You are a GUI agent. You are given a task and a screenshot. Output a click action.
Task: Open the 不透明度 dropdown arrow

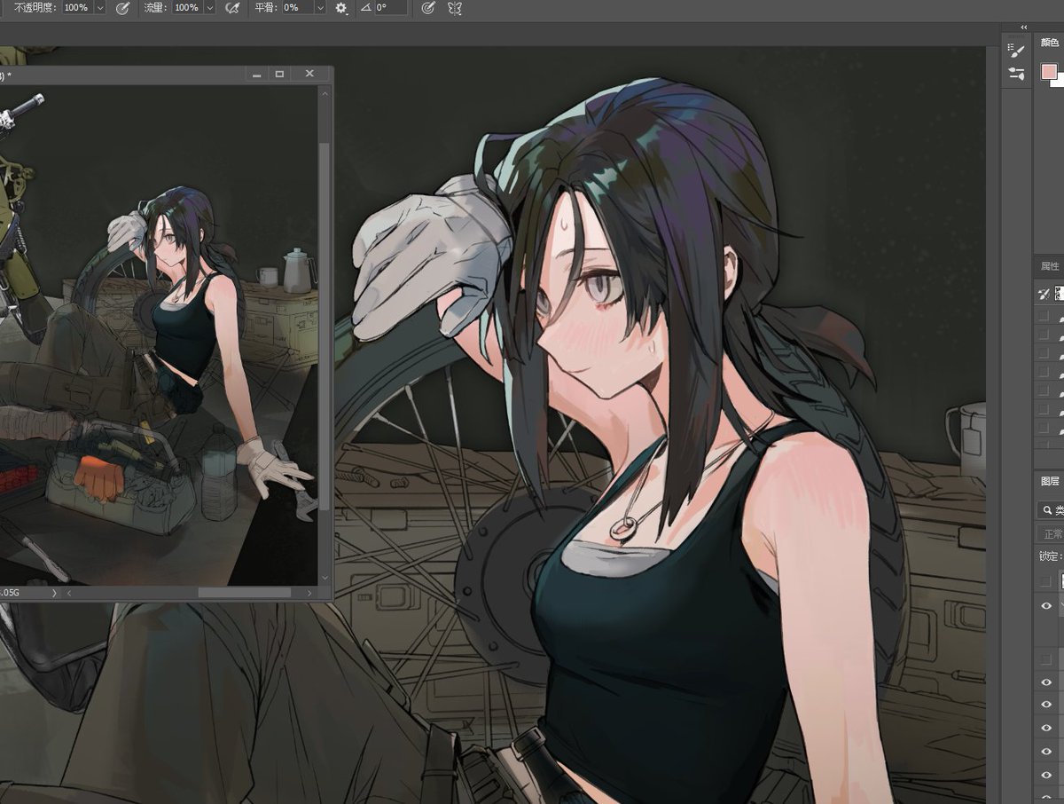click(99, 7)
